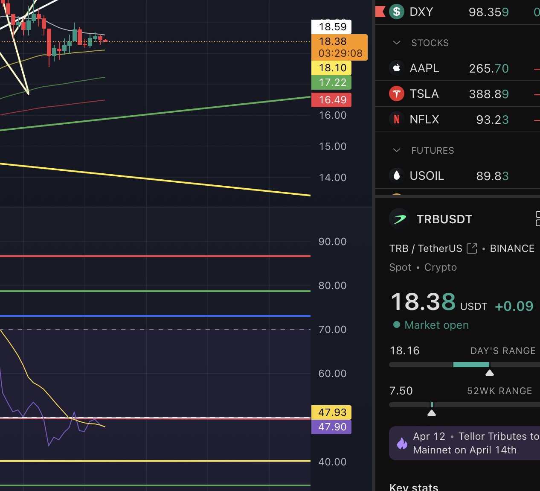Click the +0.09 price change value

[514, 306]
